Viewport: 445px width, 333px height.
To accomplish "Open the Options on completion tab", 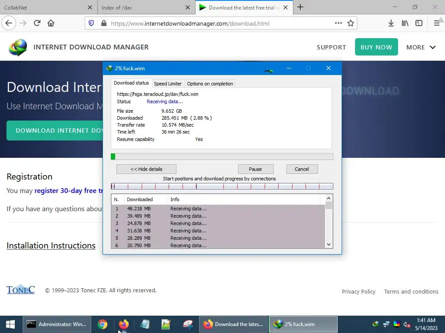I will (210, 84).
